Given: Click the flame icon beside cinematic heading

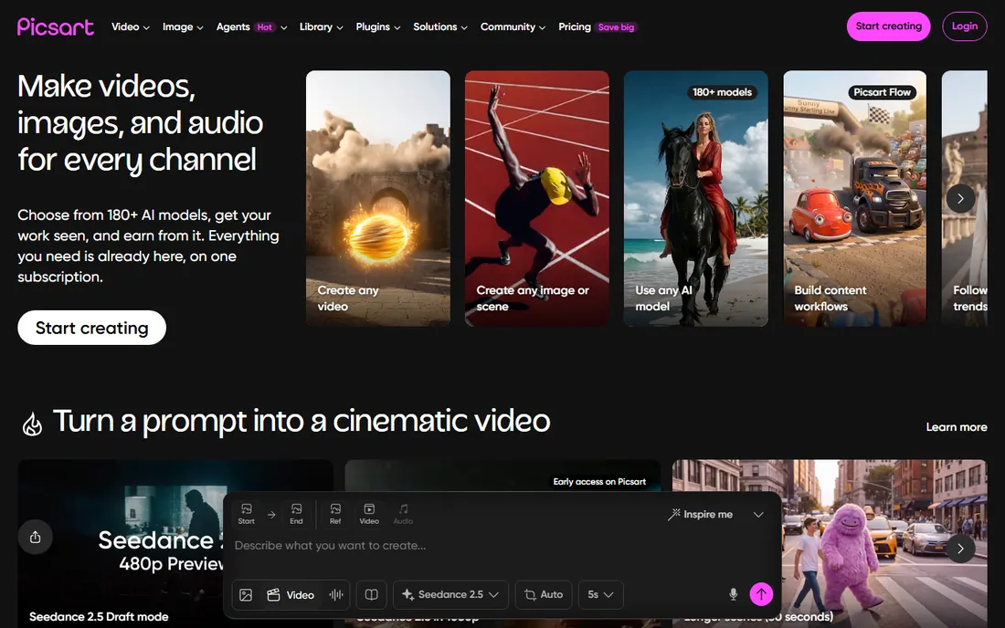Looking at the screenshot, I should click(32, 424).
